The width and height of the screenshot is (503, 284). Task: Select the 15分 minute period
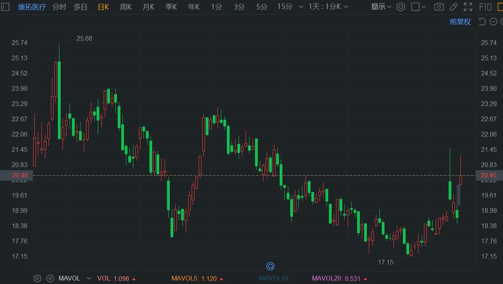[x=284, y=7]
